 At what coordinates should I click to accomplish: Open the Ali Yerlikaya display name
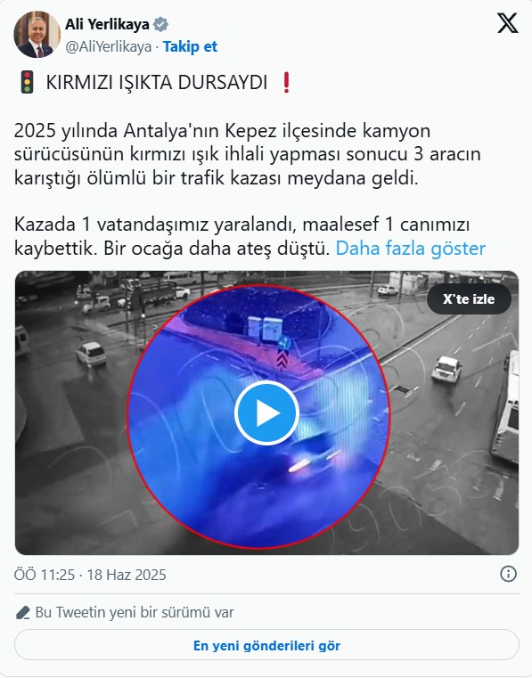pos(107,24)
